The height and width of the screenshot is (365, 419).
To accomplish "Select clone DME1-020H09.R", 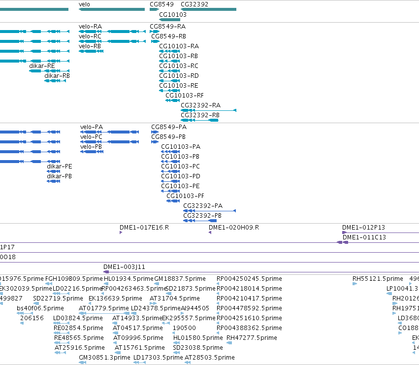I will (x=234, y=228).
